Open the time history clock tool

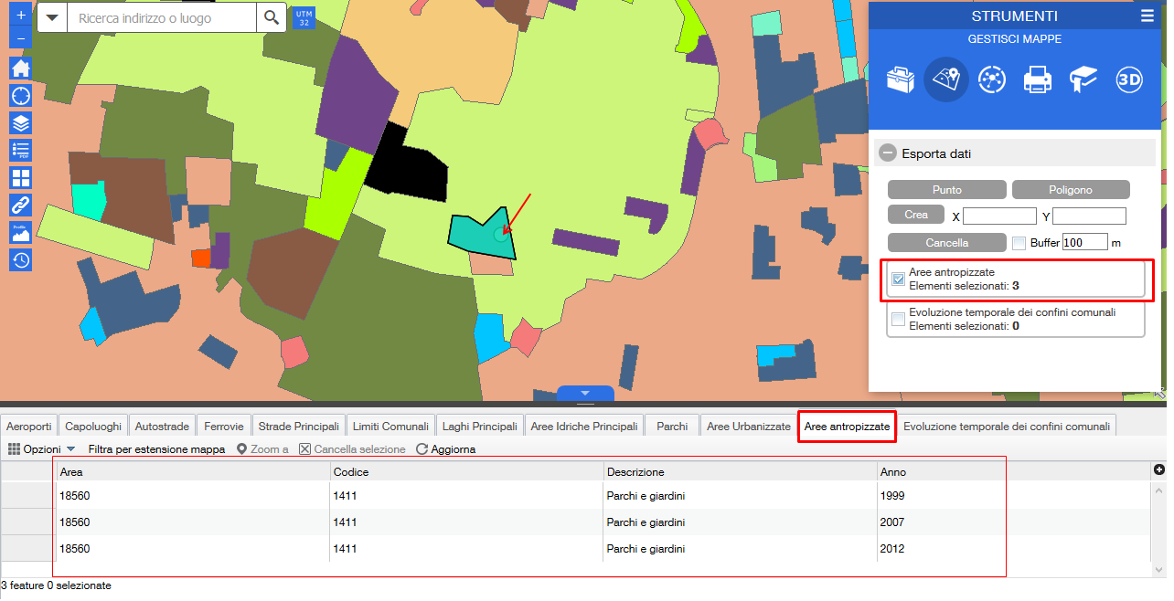(x=20, y=260)
